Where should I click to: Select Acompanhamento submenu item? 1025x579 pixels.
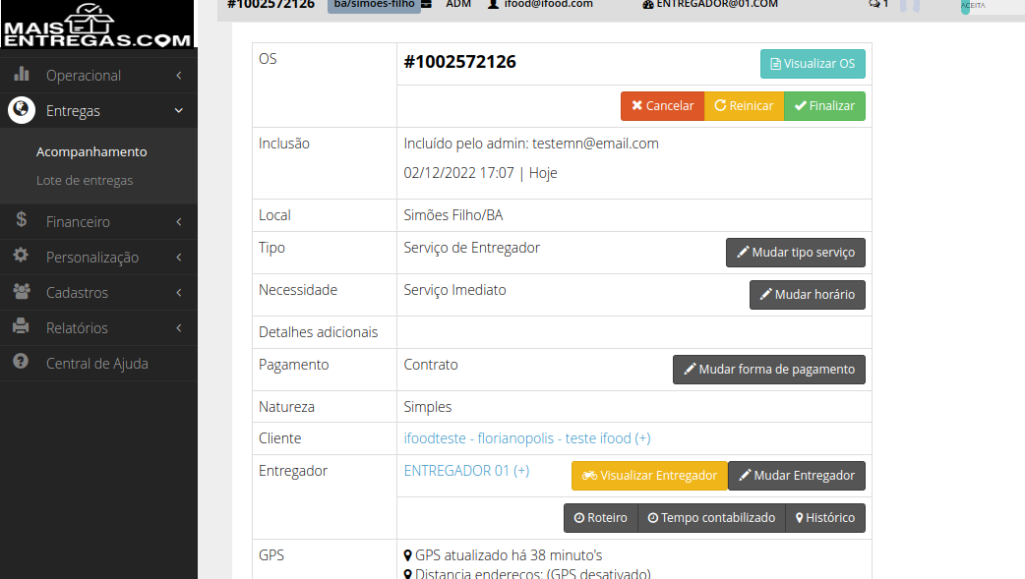coord(91,151)
